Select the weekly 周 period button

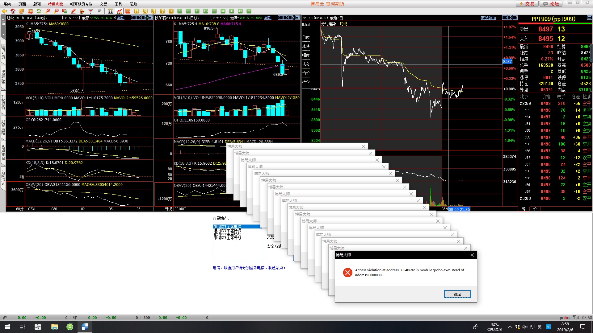[x=145, y=11]
